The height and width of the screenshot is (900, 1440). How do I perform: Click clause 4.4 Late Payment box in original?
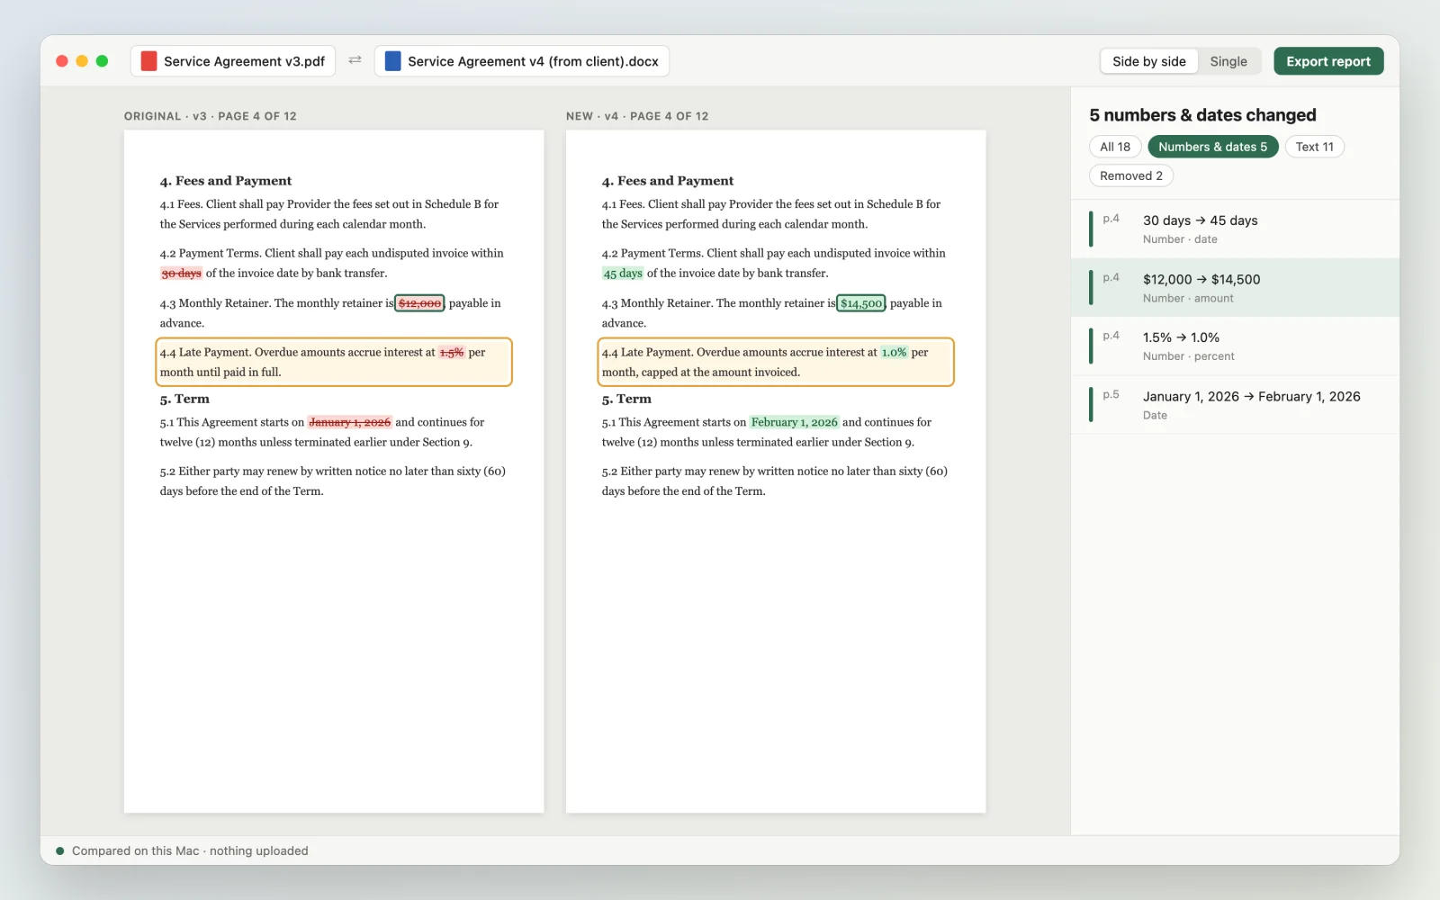pyautogui.click(x=334, y=362)
